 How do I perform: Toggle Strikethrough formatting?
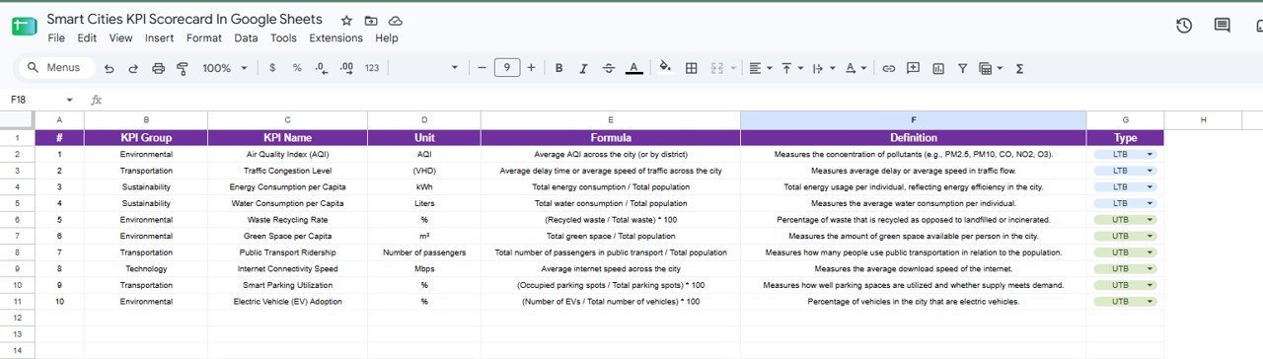(x=608, y=68)
